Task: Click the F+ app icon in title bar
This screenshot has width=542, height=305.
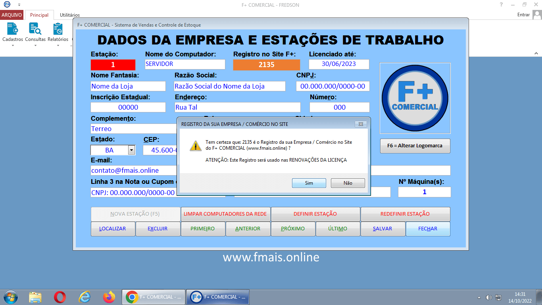Action: pos(7,5)
